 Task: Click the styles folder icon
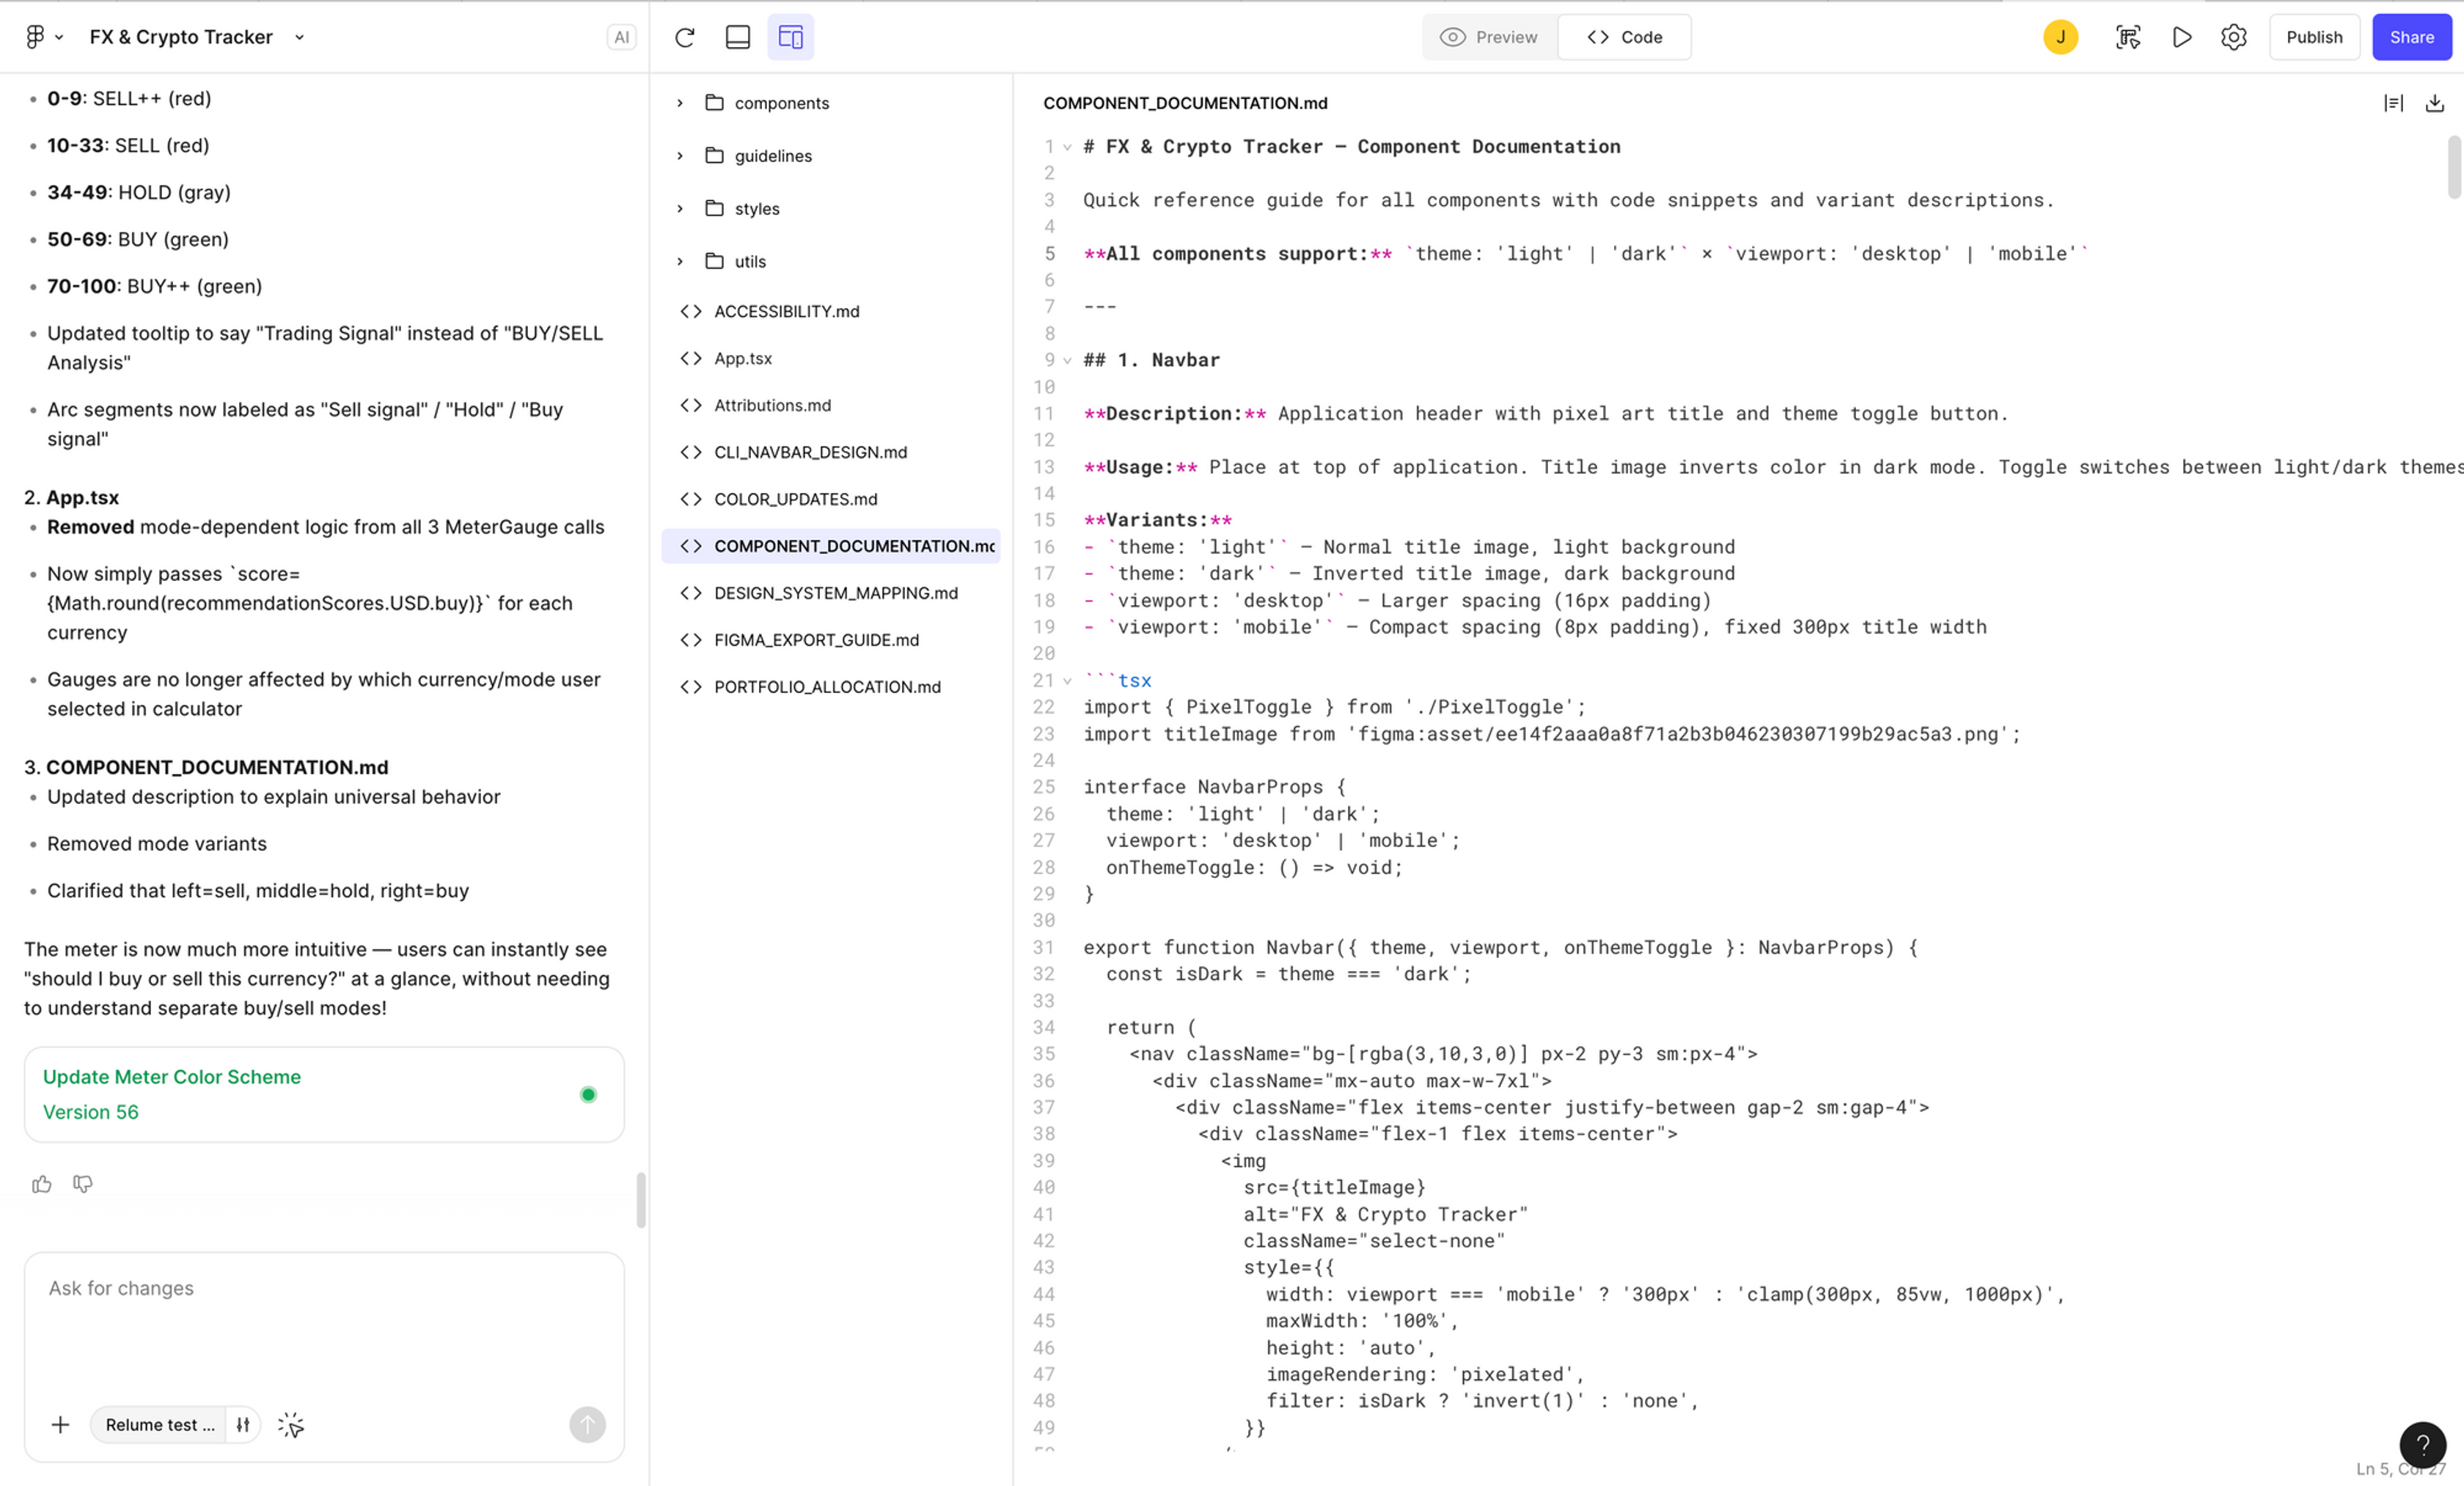point(714,208)
